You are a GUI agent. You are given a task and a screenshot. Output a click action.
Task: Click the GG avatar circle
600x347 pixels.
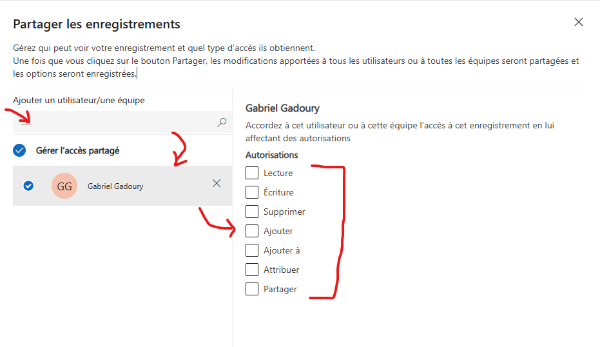[64, 186]
